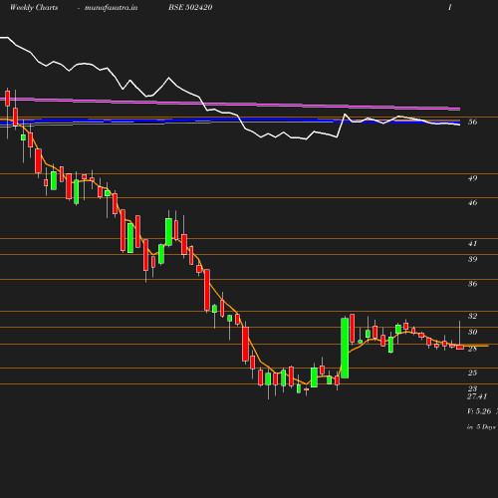This screenshot has height=498, width=498.
Task: Click the price axis label 39
Action: [473, 259]
